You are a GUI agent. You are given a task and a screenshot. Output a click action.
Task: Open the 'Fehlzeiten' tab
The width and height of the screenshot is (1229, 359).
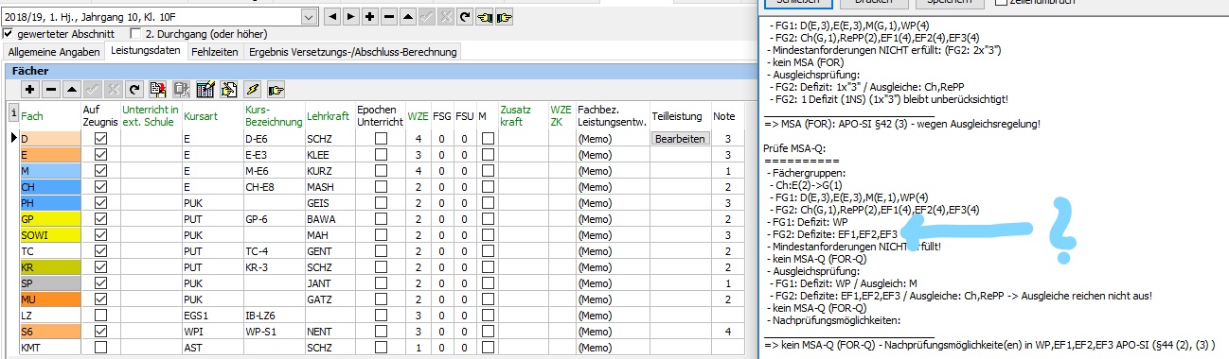click(214, 51)
